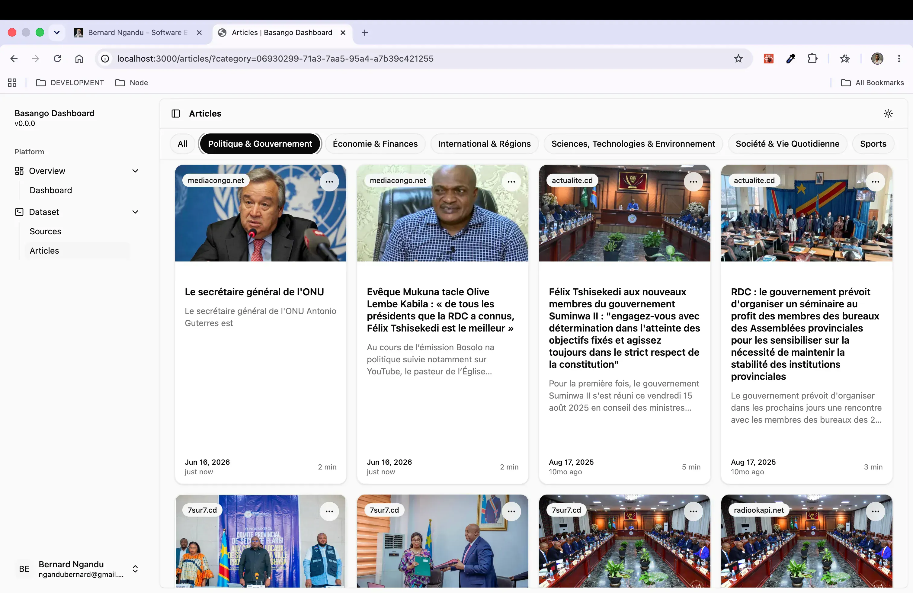The width and height of the screenshot is (913, 593).
Task: Open Chrome three-dot menu
Action: pos(899,59)
